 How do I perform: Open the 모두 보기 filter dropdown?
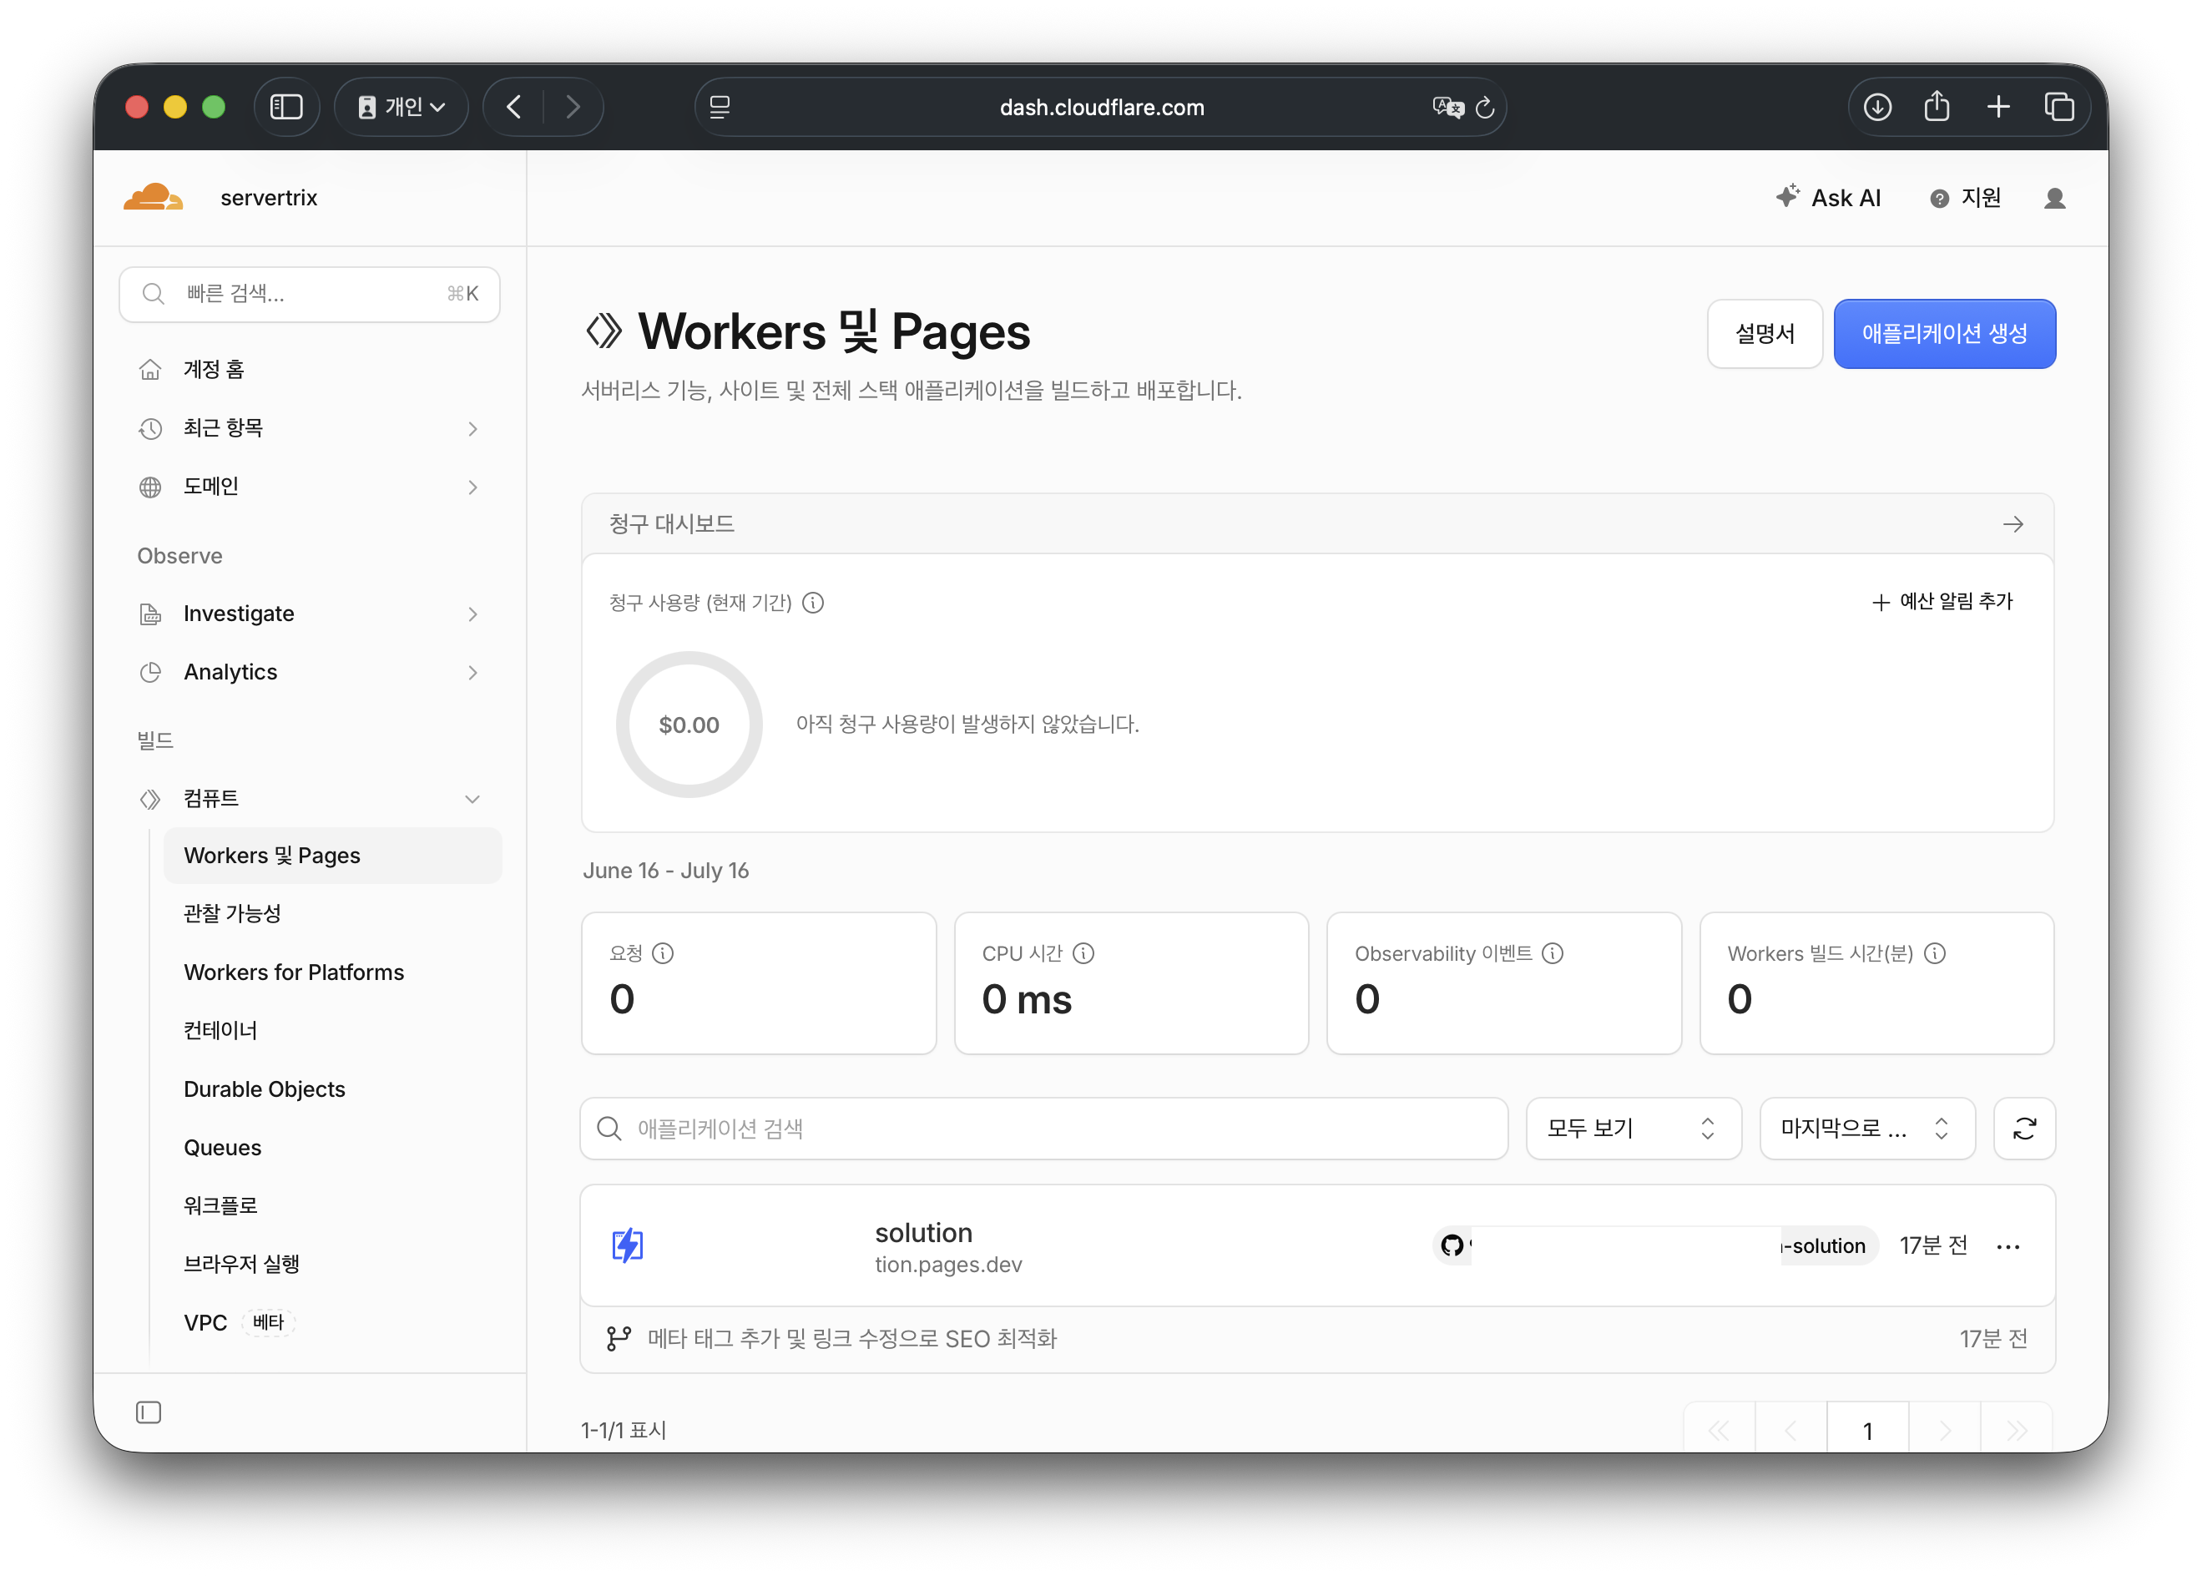(x=1634, y=1129)
